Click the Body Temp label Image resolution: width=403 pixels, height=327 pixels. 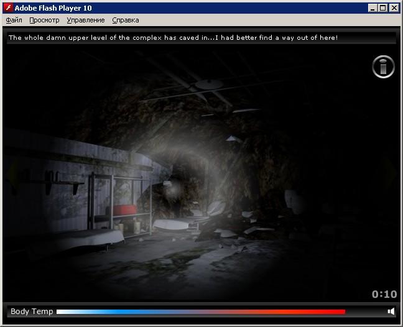(x=32, y=311)
